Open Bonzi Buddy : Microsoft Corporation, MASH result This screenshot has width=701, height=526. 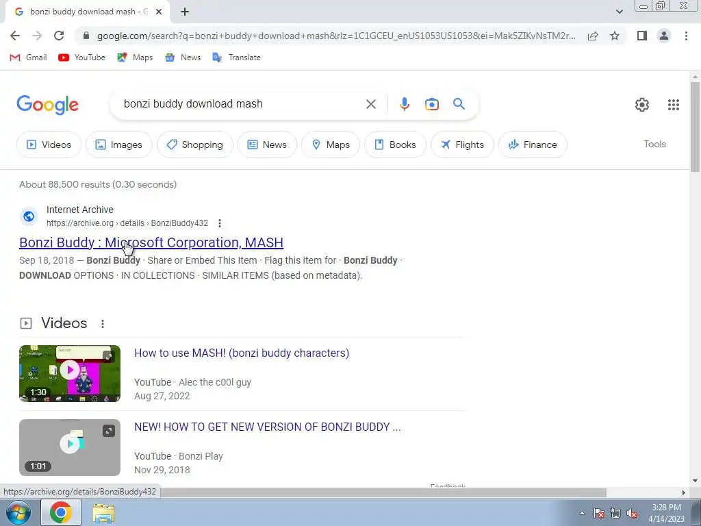(151, 242)
